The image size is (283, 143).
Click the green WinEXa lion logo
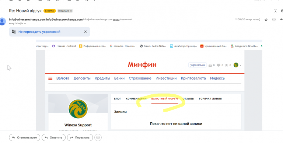click(x=78, y=109)
